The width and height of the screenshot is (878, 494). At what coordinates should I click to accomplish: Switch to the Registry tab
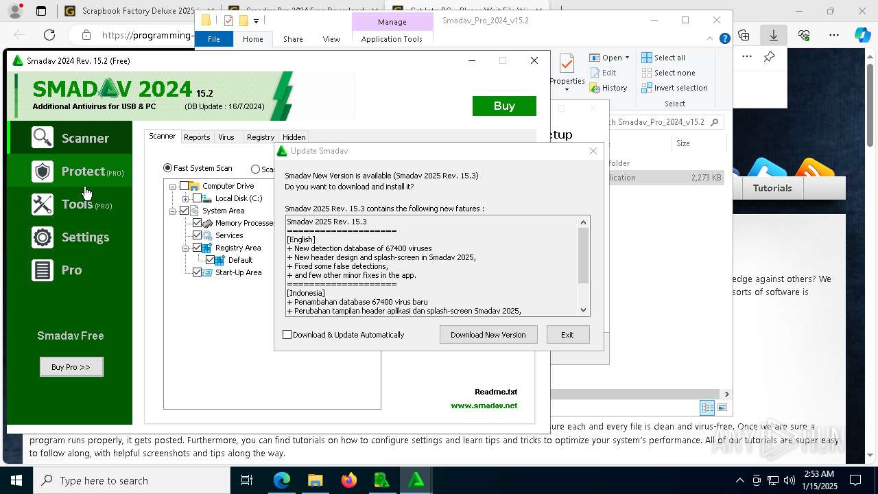(x=261, y=137)
